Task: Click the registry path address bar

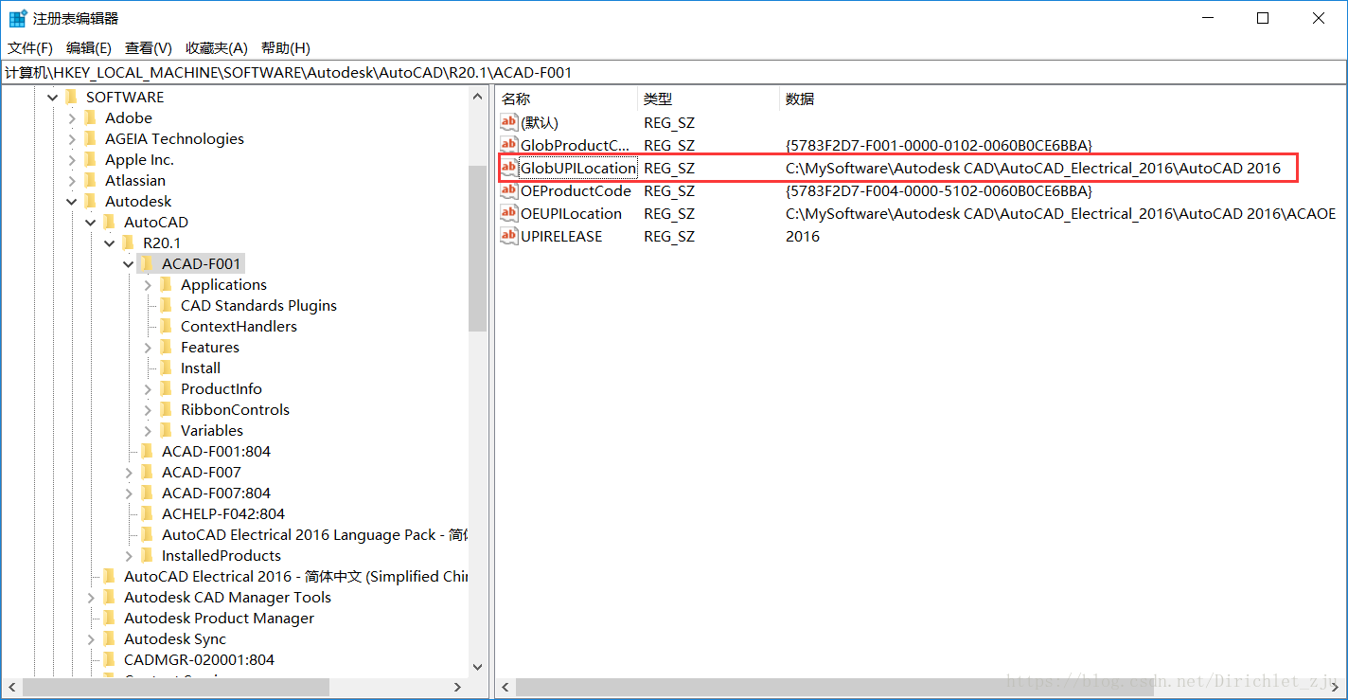Action: pyautogui.click(x=673, y=72)
